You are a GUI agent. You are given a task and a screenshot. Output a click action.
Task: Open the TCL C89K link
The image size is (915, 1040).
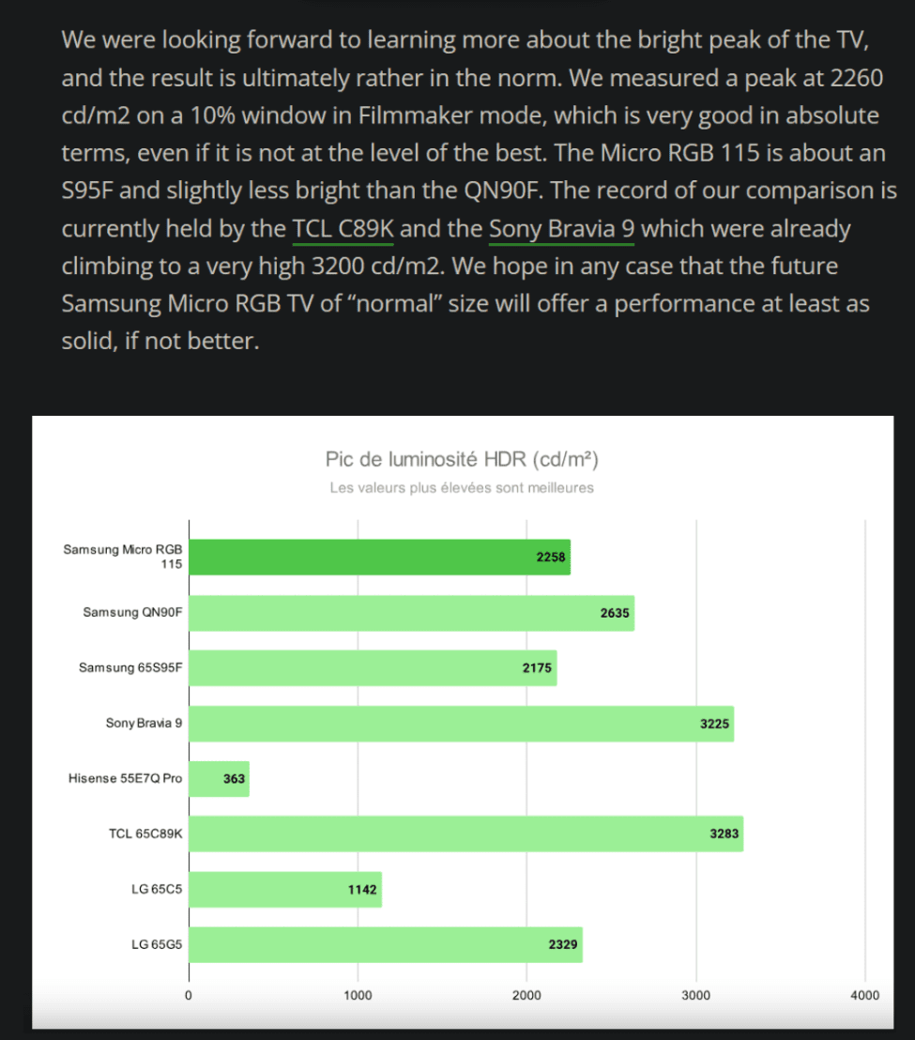tap(343, 228)
